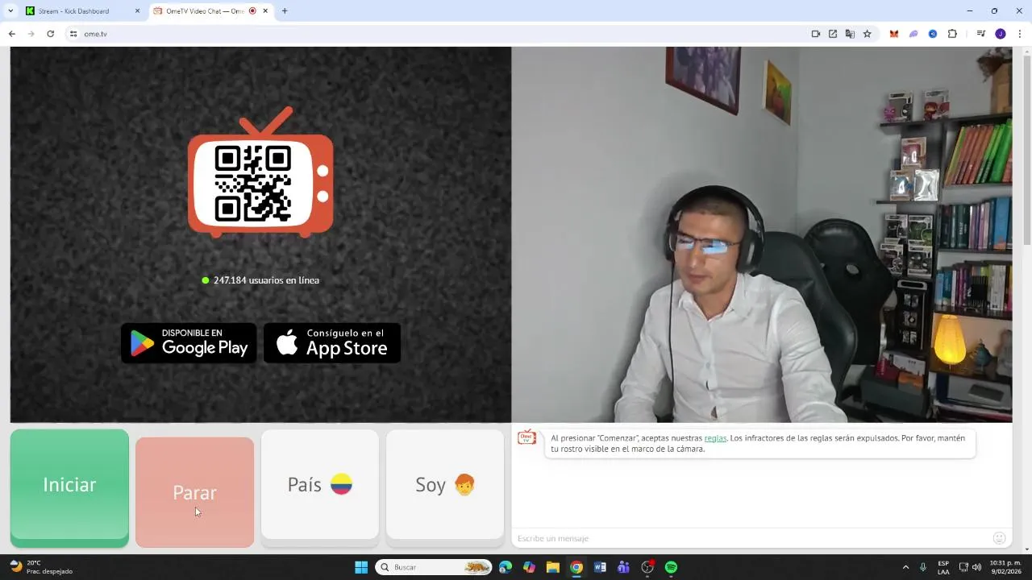Open the emoji picker in chat
1032x580 pixels.
(x=1000, y=538)
